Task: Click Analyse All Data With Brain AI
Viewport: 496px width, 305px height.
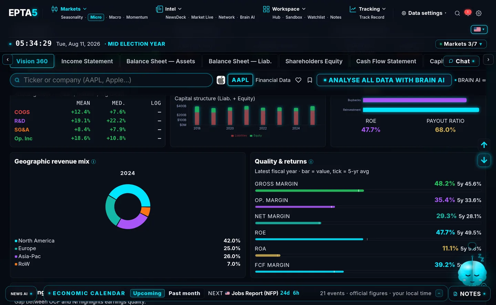Action: pos(384,80)
